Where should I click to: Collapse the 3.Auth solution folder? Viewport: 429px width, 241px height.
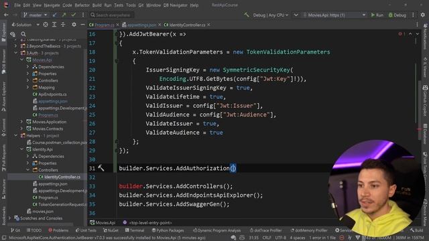15,53
